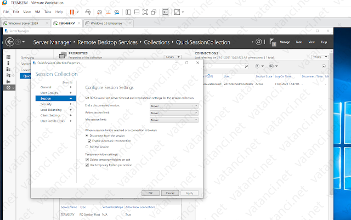
Task: Open the power options arrow beside the pause icon
Action: coord(78,12)
